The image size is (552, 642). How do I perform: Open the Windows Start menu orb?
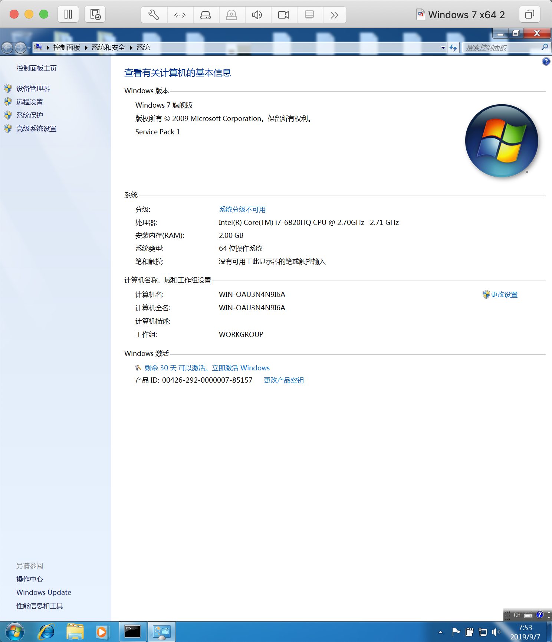[x=15, y=632]
